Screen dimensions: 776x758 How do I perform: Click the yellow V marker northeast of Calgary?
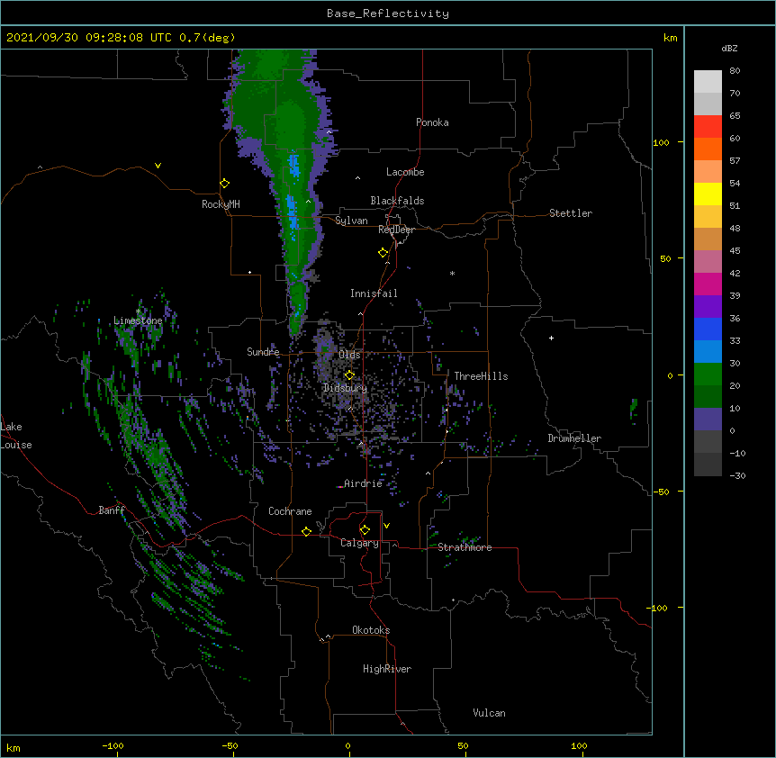click(386, 526)
